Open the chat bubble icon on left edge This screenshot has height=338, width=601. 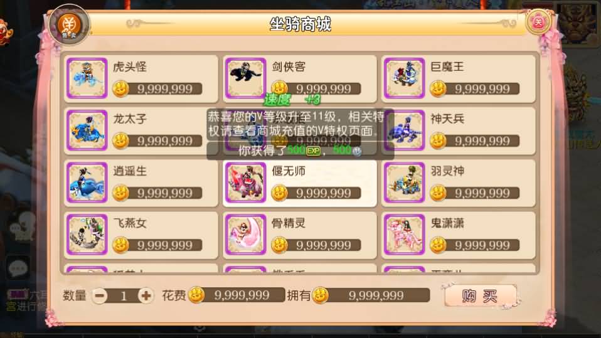coord(18,268)
